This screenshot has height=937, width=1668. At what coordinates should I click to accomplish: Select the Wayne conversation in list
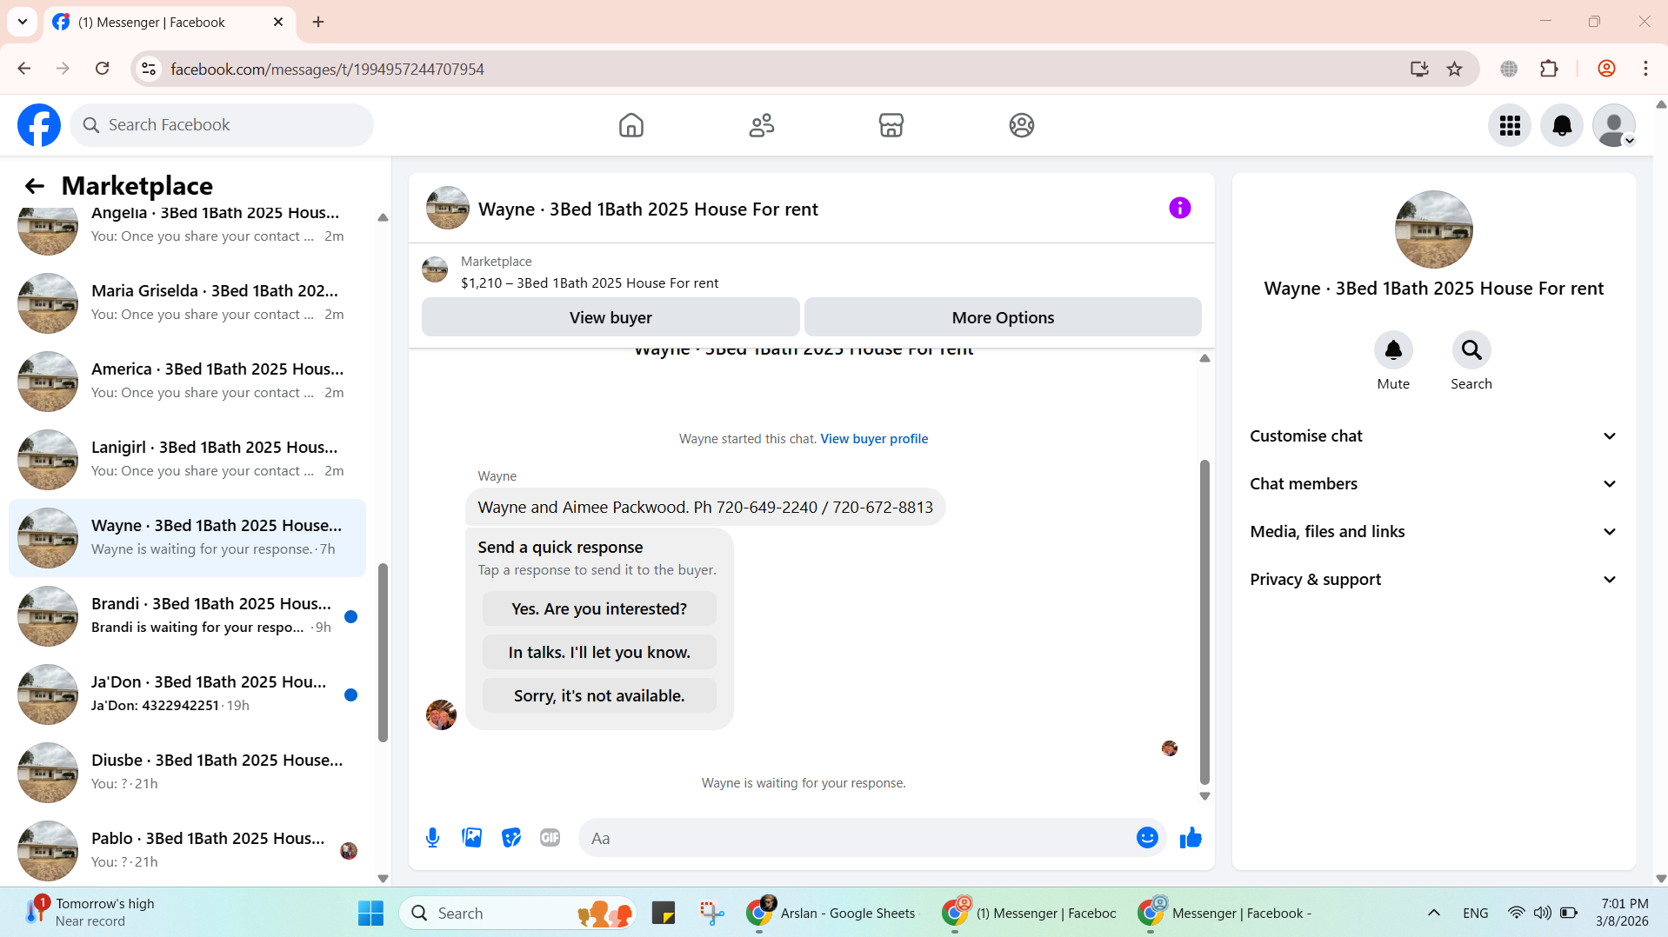pyautogui.click(x=187, y=538)
